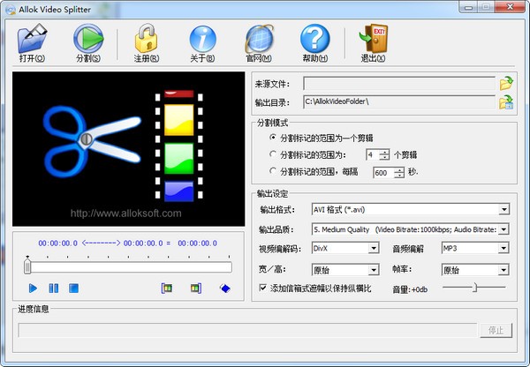Select split marked range into N clips
530x367 pixels.
[273, 154]
